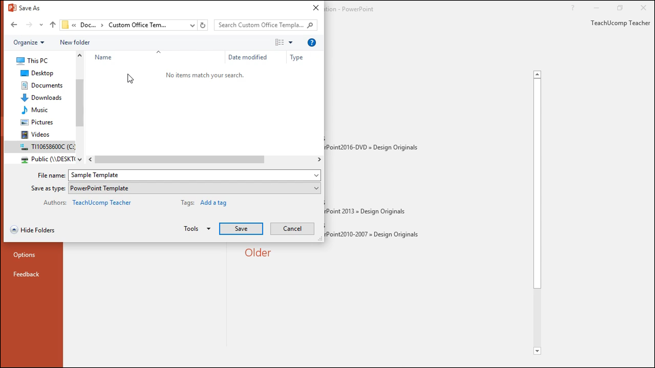Image resolution: width=655 pixels, height=368 pixels.
Task: Click the PowerPoint application icon in title bar
Action: pyautogui.click(x=12, y=7)
